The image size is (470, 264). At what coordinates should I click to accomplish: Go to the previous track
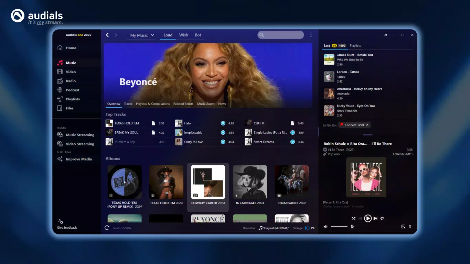coord(360,218)
